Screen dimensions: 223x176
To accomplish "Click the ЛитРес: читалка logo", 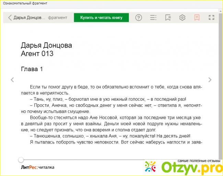I will coord(37,167).
